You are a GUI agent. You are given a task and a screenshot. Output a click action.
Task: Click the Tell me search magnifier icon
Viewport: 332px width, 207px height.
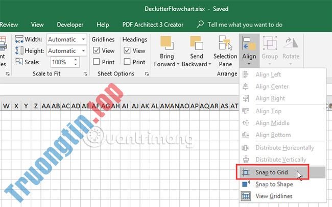coord(200,24)
